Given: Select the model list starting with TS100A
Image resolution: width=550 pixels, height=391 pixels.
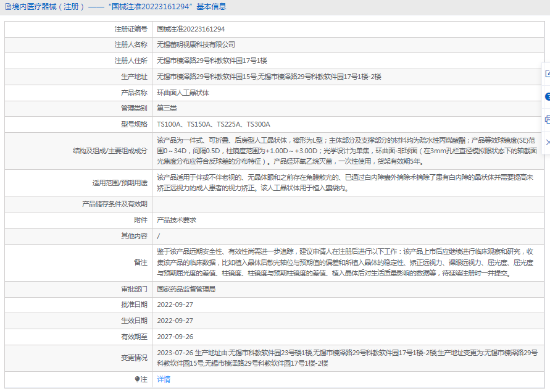Looking at the screenshot, I should (214, 124).
